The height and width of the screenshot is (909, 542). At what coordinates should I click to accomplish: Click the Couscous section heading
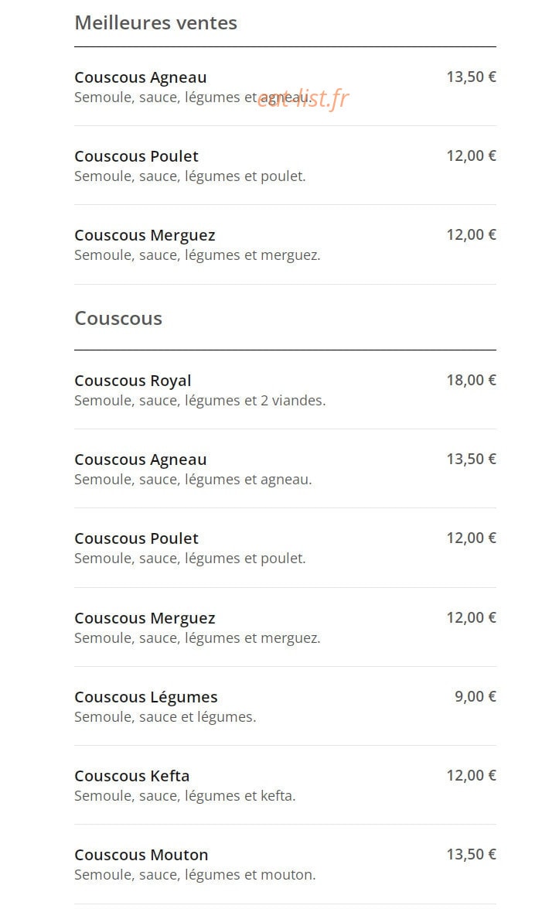click(118, 318)
